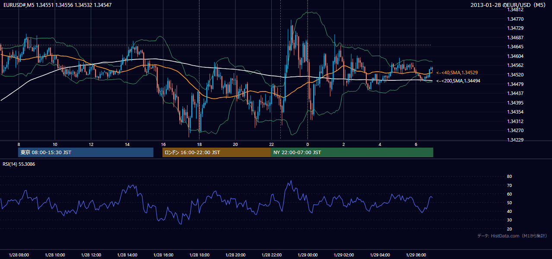Click the 1.34562 price axis value
552x259 pixels.
pos(516,65)
